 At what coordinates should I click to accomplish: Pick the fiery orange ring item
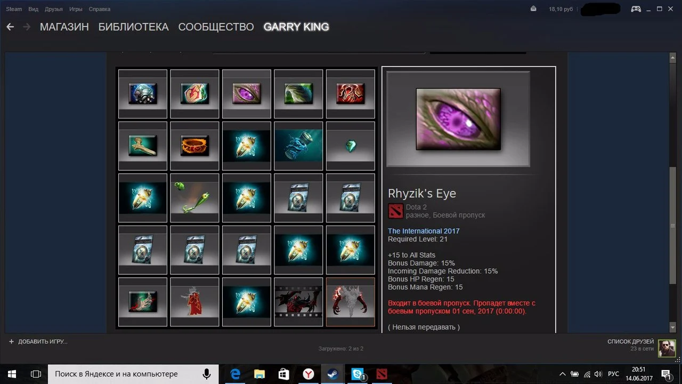194,146
